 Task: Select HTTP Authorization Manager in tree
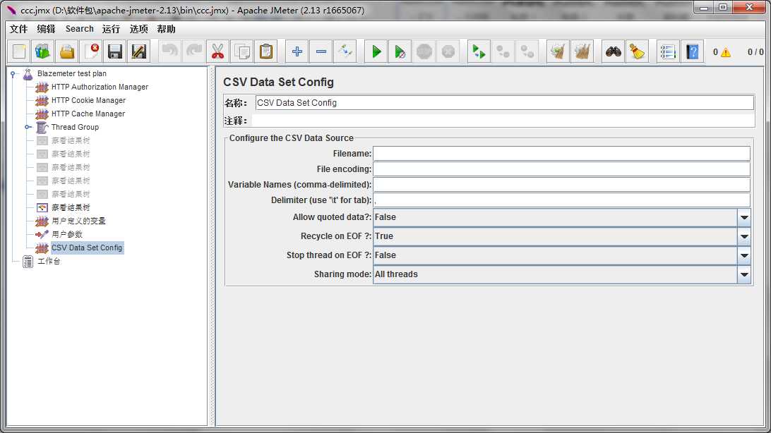(100, 87)
